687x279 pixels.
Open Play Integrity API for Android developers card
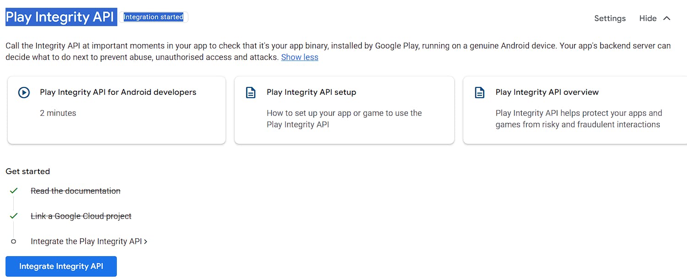point(116,110)
